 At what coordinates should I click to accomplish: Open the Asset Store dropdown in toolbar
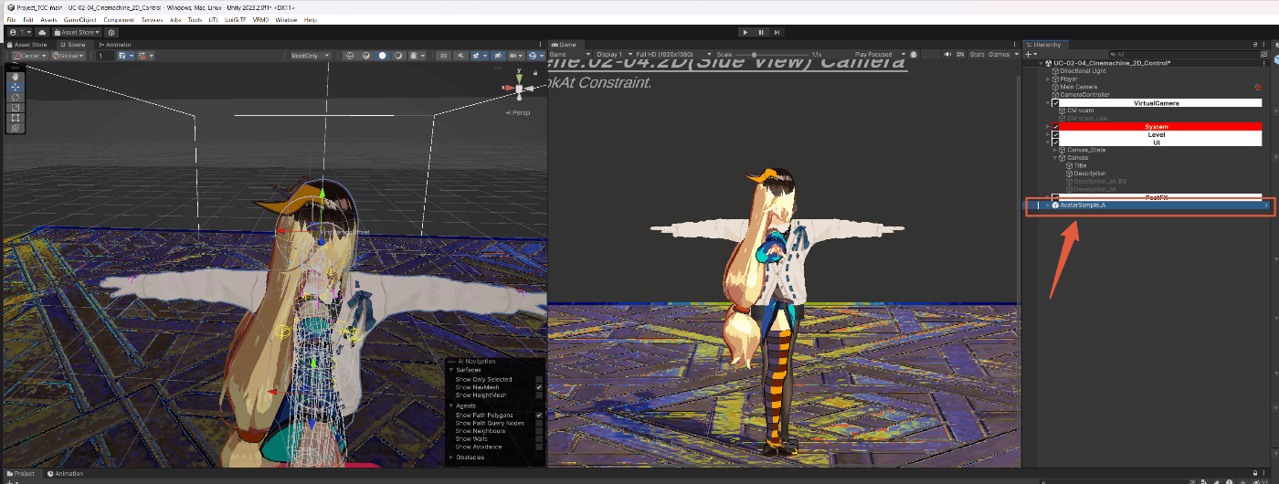point(77,32)
